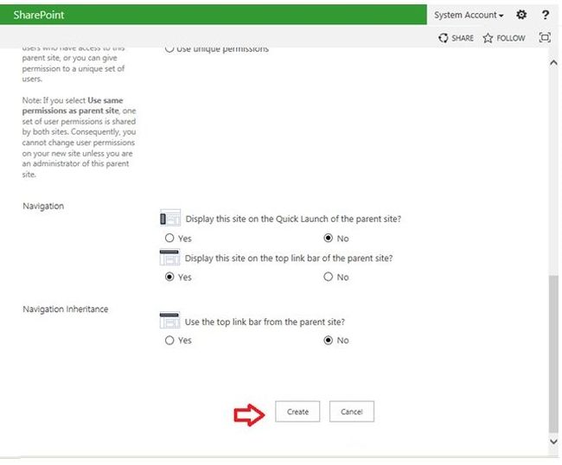Toggle the focus on content icon

click(545, 37)
